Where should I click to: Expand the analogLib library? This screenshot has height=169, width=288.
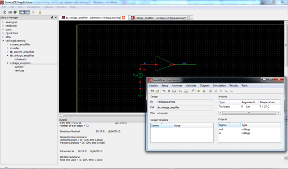point(3,22)
